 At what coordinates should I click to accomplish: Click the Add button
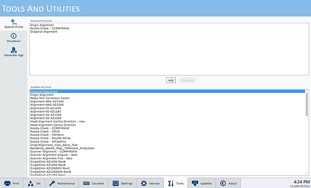(171, 80)
